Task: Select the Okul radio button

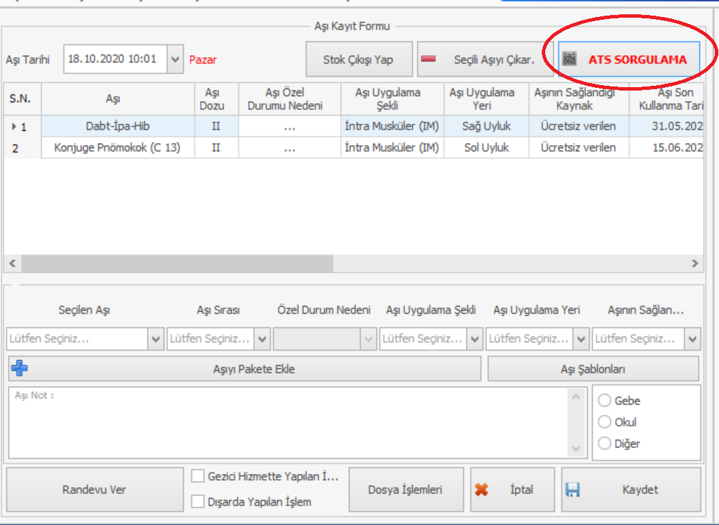Action: pos(605,422)
